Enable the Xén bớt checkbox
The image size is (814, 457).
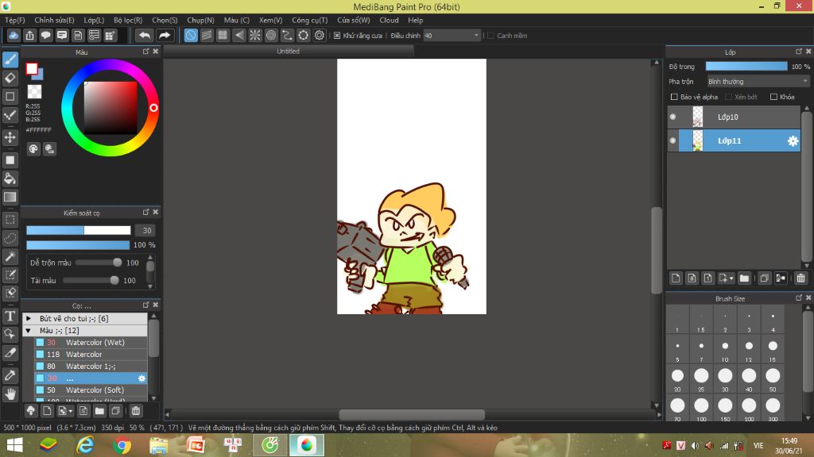tap(728, 97)
